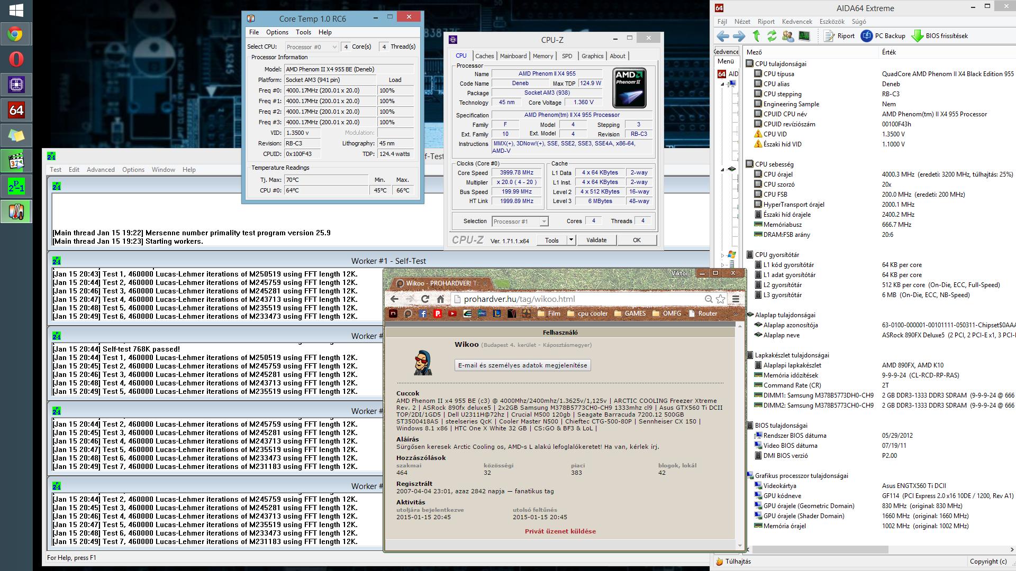Open the CPU-Z Tools dropdown arrow

[571, 240]
